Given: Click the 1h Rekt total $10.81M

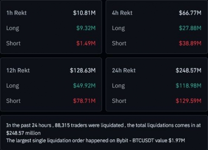Looking at the screenshot, I should pos(84,13).
